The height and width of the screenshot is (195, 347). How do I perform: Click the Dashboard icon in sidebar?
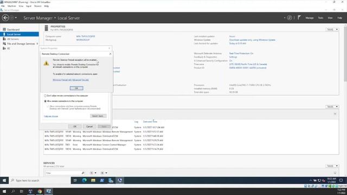4,29
